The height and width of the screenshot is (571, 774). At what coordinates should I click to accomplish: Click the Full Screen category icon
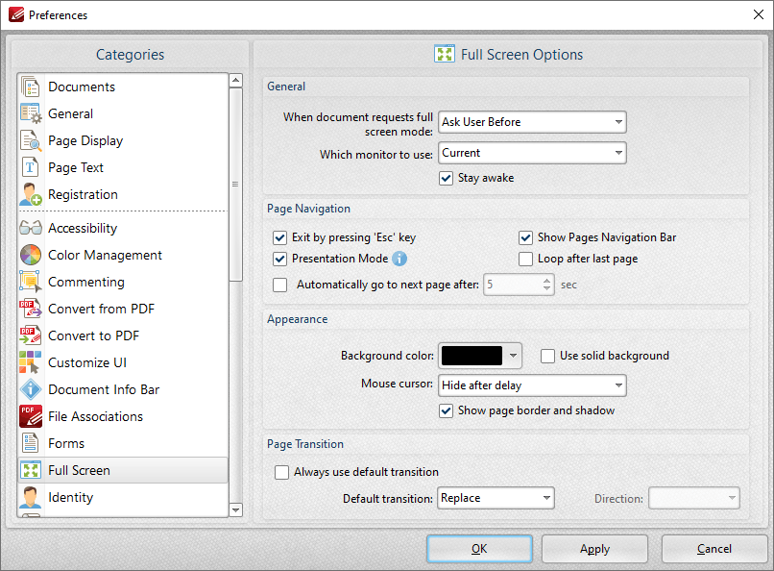coord(31,470)
